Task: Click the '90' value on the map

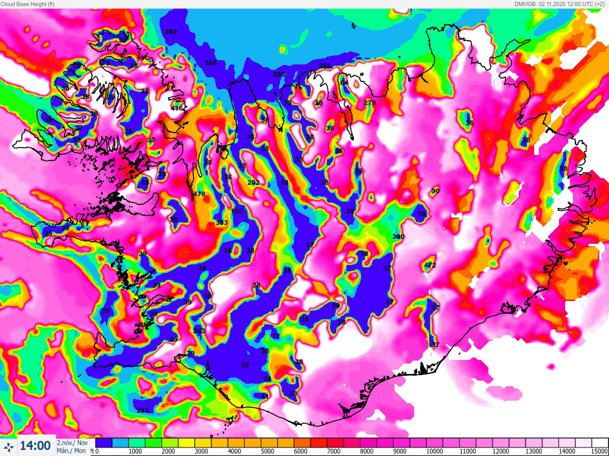Action: (x=435, y=191)
